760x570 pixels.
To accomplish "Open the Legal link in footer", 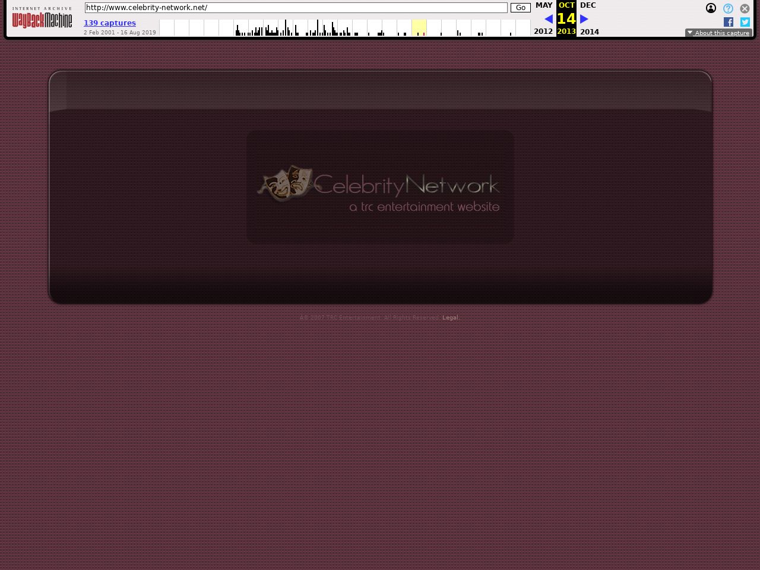I will [451, 318].
